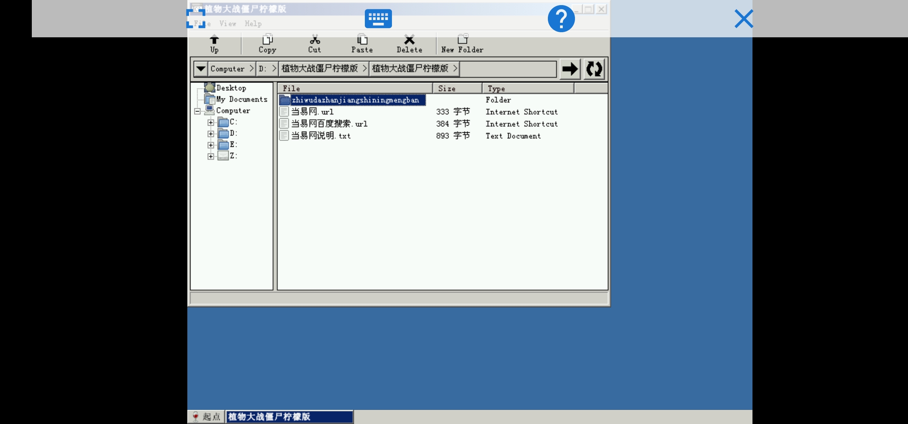
Task: Collapse the Computer tree node
Action: pyautogui.click(x=197, y=111)
